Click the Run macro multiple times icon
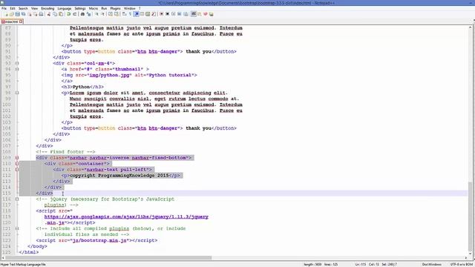475x267 pixels. (x=180, y=14)
